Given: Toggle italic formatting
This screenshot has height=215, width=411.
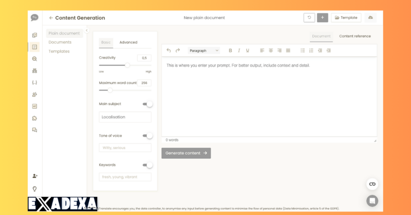Looking at the screenshot, I should click(x=239, y=51).
